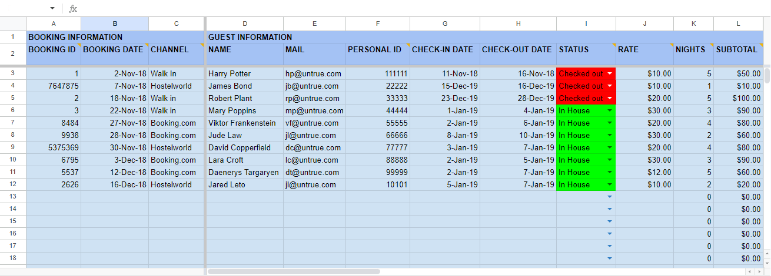Screen dimensions: 771x276
Task: Open empty status dropdown in row 13
Action: 610,197
